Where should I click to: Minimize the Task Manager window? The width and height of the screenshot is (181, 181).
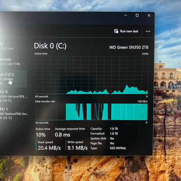click(x=126, y=15)
